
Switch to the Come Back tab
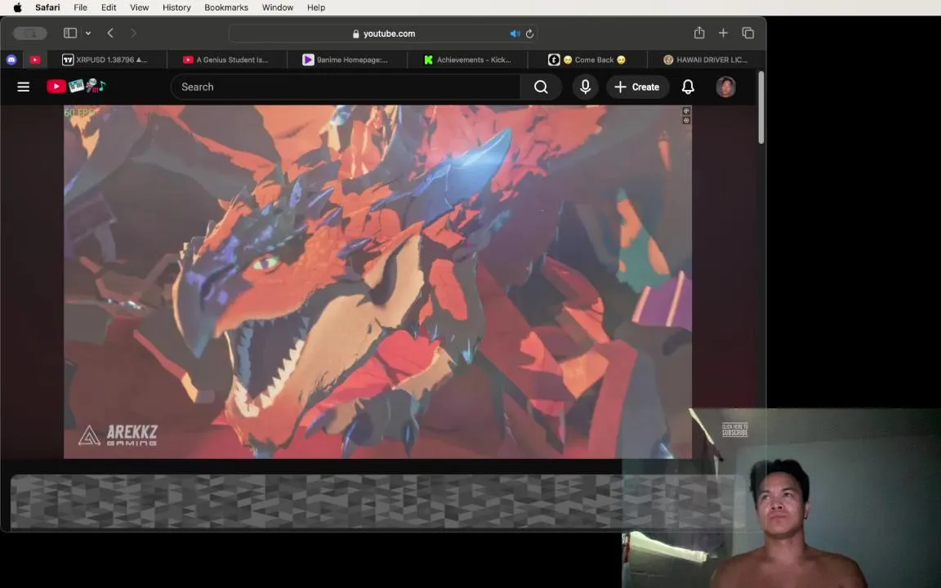tap(587, 60)
